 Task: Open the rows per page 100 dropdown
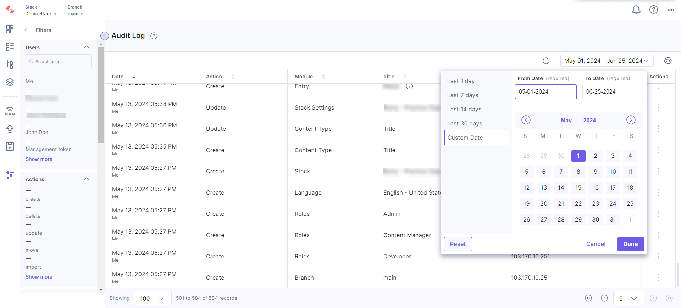point(153,298)
